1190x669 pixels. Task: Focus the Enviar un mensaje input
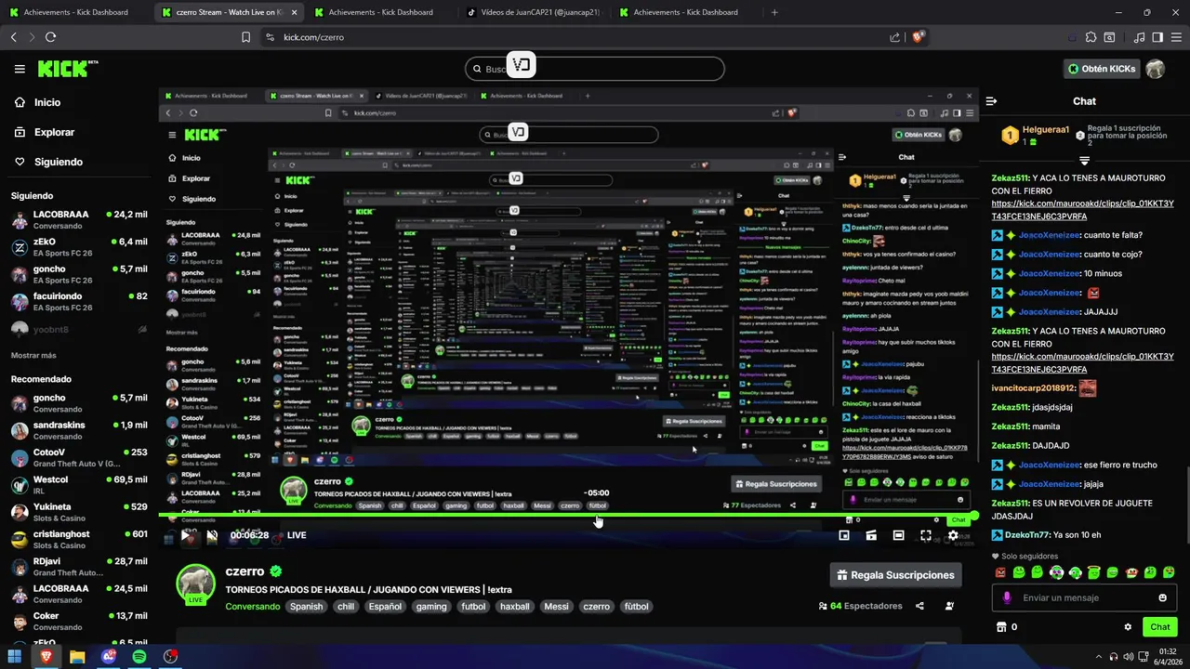1083,597
